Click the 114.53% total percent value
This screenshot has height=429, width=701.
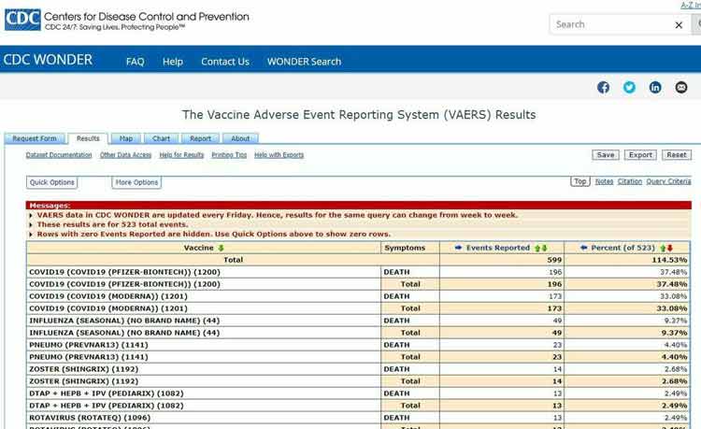pos(669,260)
